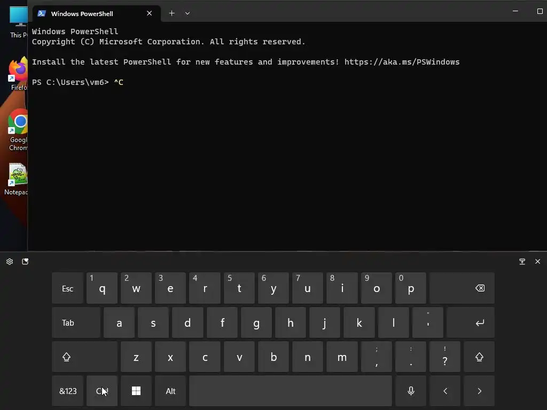Tap the r key
This screenshot has width=547, height=410.
click(205, 288)
